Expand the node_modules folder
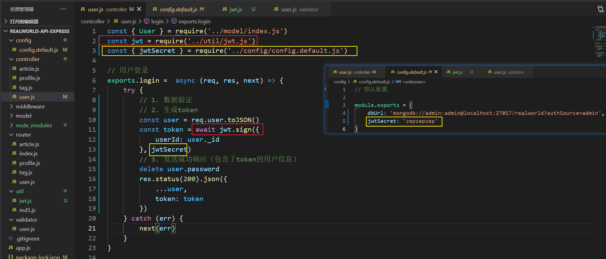Screen dimensions: 606x259 [11, 126]
